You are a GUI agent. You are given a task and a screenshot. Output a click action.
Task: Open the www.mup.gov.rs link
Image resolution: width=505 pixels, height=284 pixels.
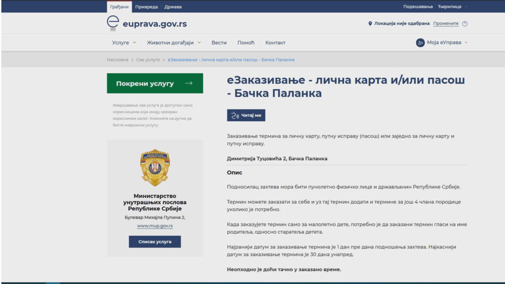(155, 226)
